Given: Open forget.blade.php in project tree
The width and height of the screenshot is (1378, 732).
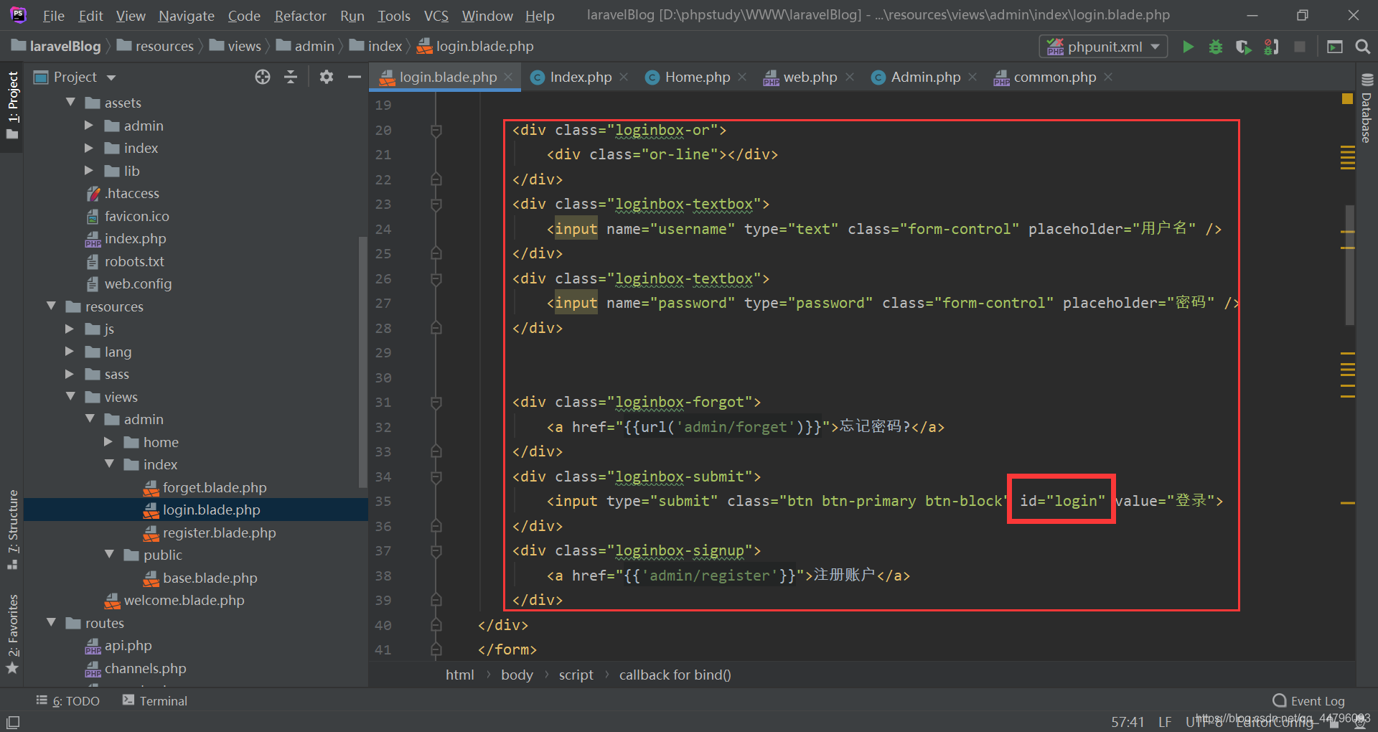Looking at the screenshot, I should coord(215,487).
